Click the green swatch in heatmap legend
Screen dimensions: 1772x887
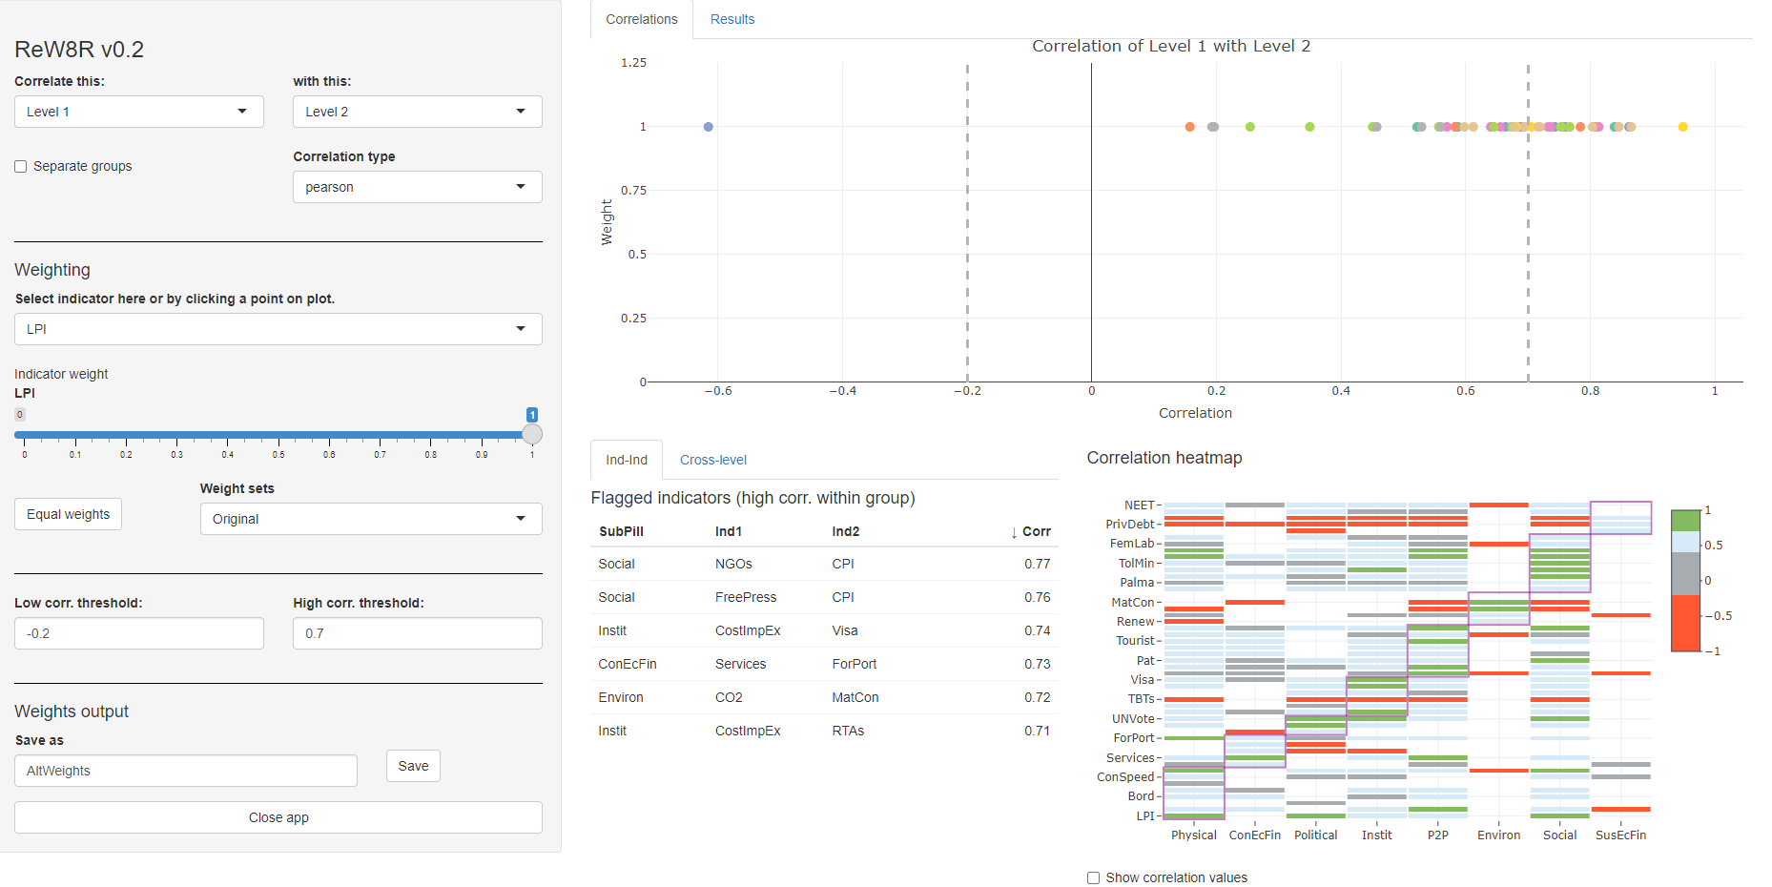point(1685,521)
